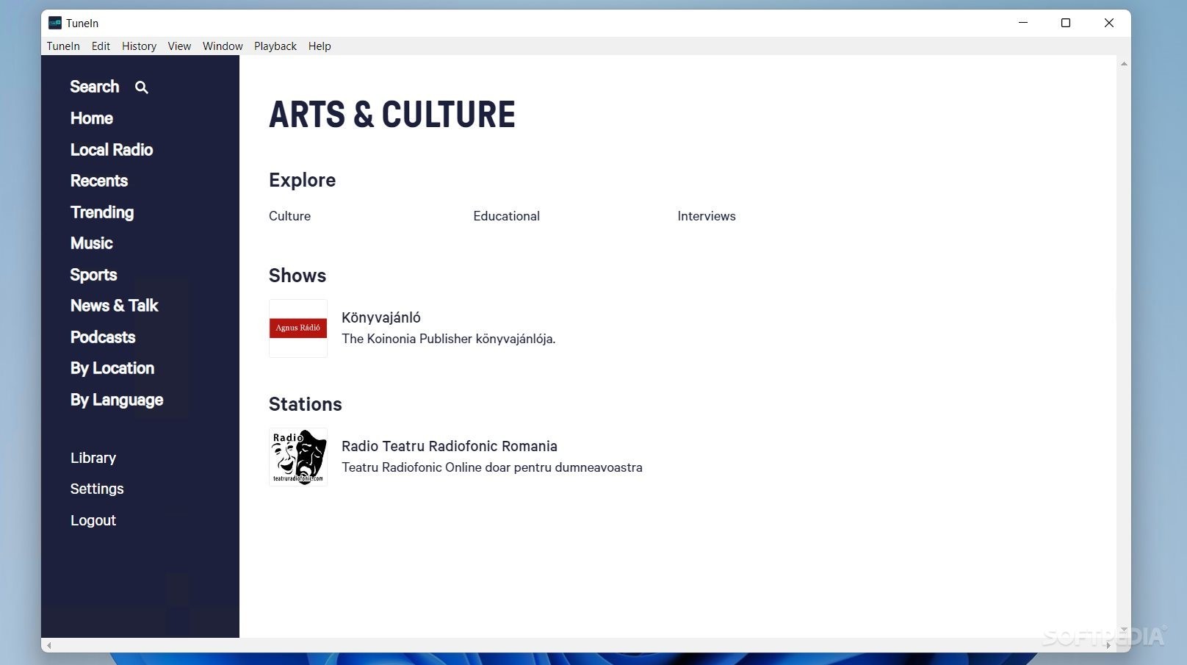The height and width of the screenshot is (665, 1187).
Task: Open the Könyvajánló show title
Action: pos(381,317)
